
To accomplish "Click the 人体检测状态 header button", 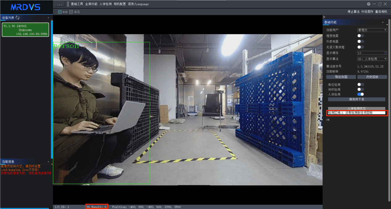I will pos(357,109).
